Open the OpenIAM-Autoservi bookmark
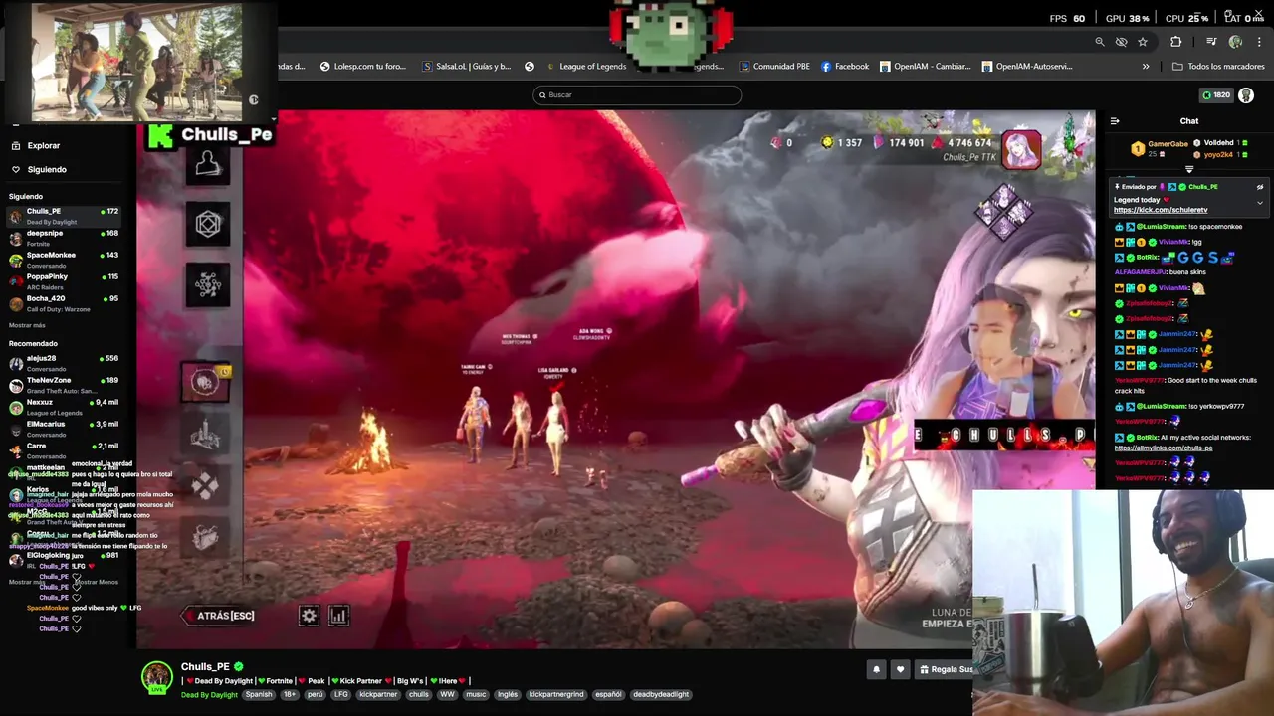1274x716 pixels. click(1027, 67)
